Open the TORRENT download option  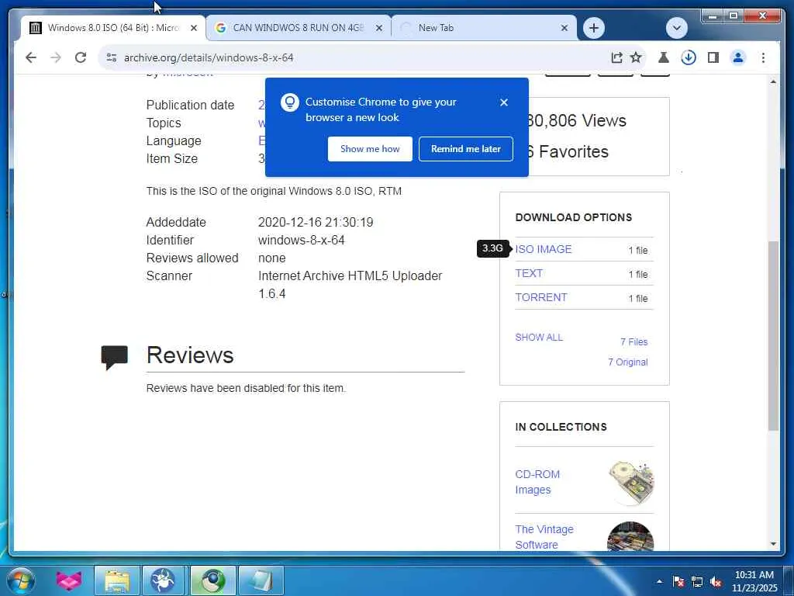[540, 297]
